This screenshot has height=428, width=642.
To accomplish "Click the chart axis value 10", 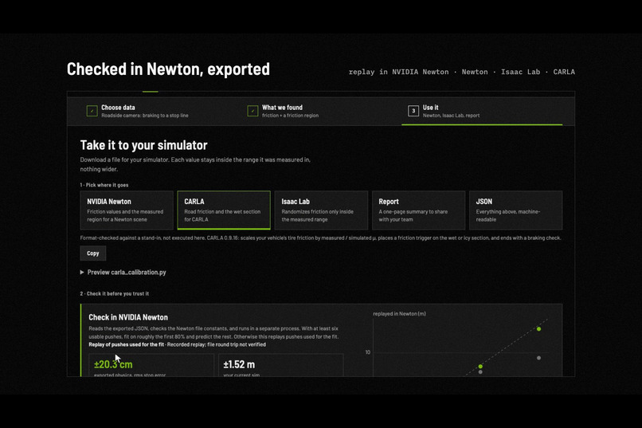I will point(368,352).
